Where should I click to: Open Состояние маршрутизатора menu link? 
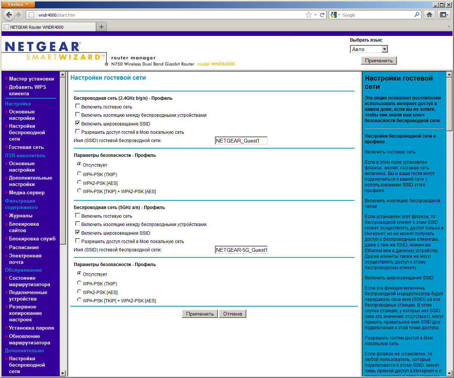pos(30,281)
